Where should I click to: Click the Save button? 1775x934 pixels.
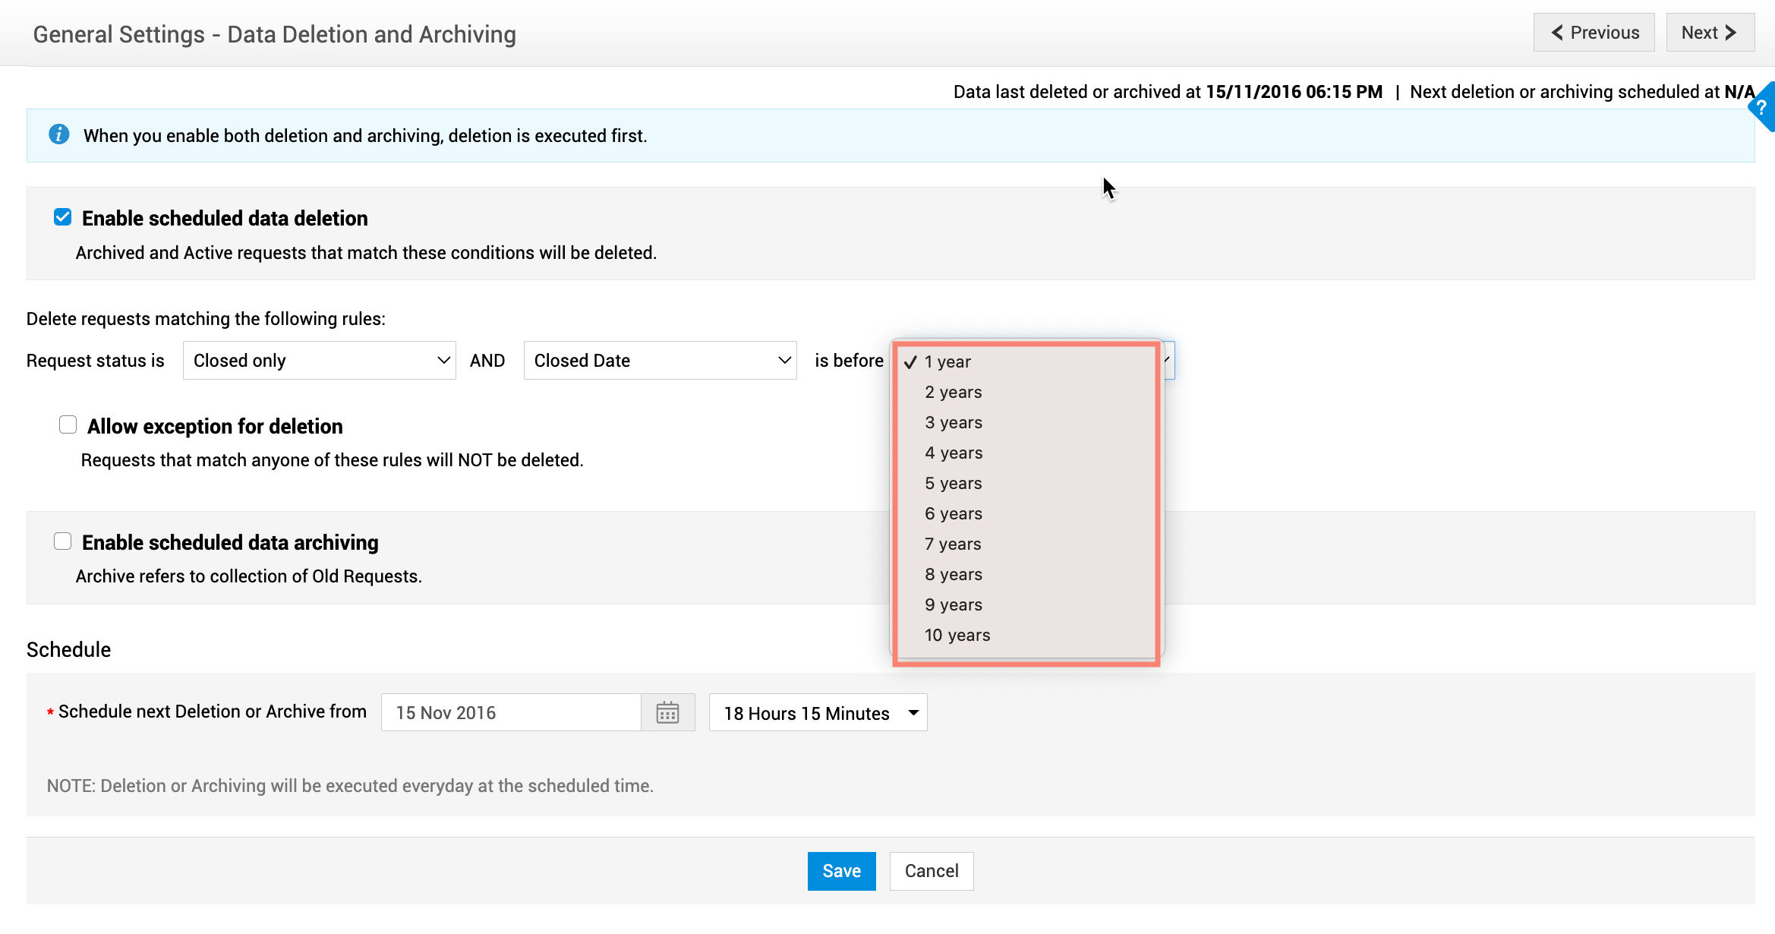click(841, 871)
